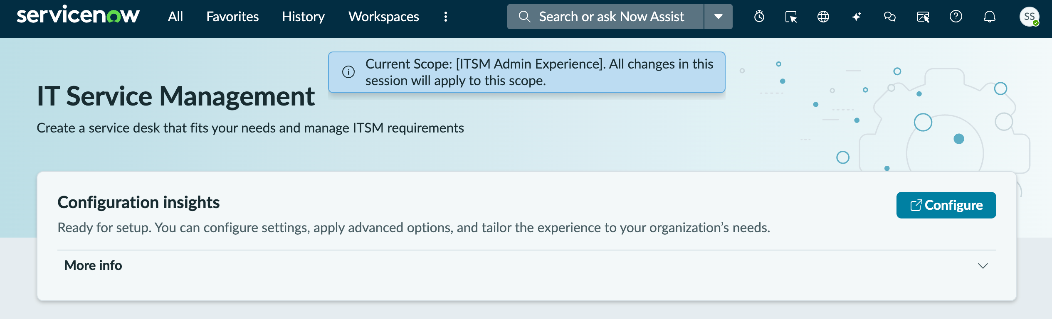
Task: Click the Configuration insights title
Action: click(138, 202)
